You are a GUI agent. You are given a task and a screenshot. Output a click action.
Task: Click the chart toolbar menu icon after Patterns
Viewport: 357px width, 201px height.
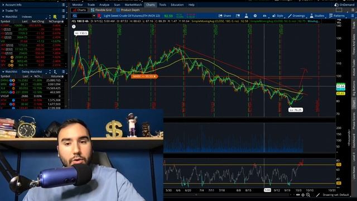point(352,16)
